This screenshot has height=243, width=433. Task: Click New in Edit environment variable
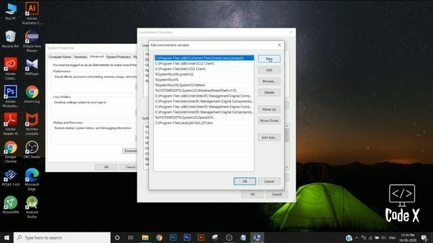pyautogui.click(x=269, y=59)
